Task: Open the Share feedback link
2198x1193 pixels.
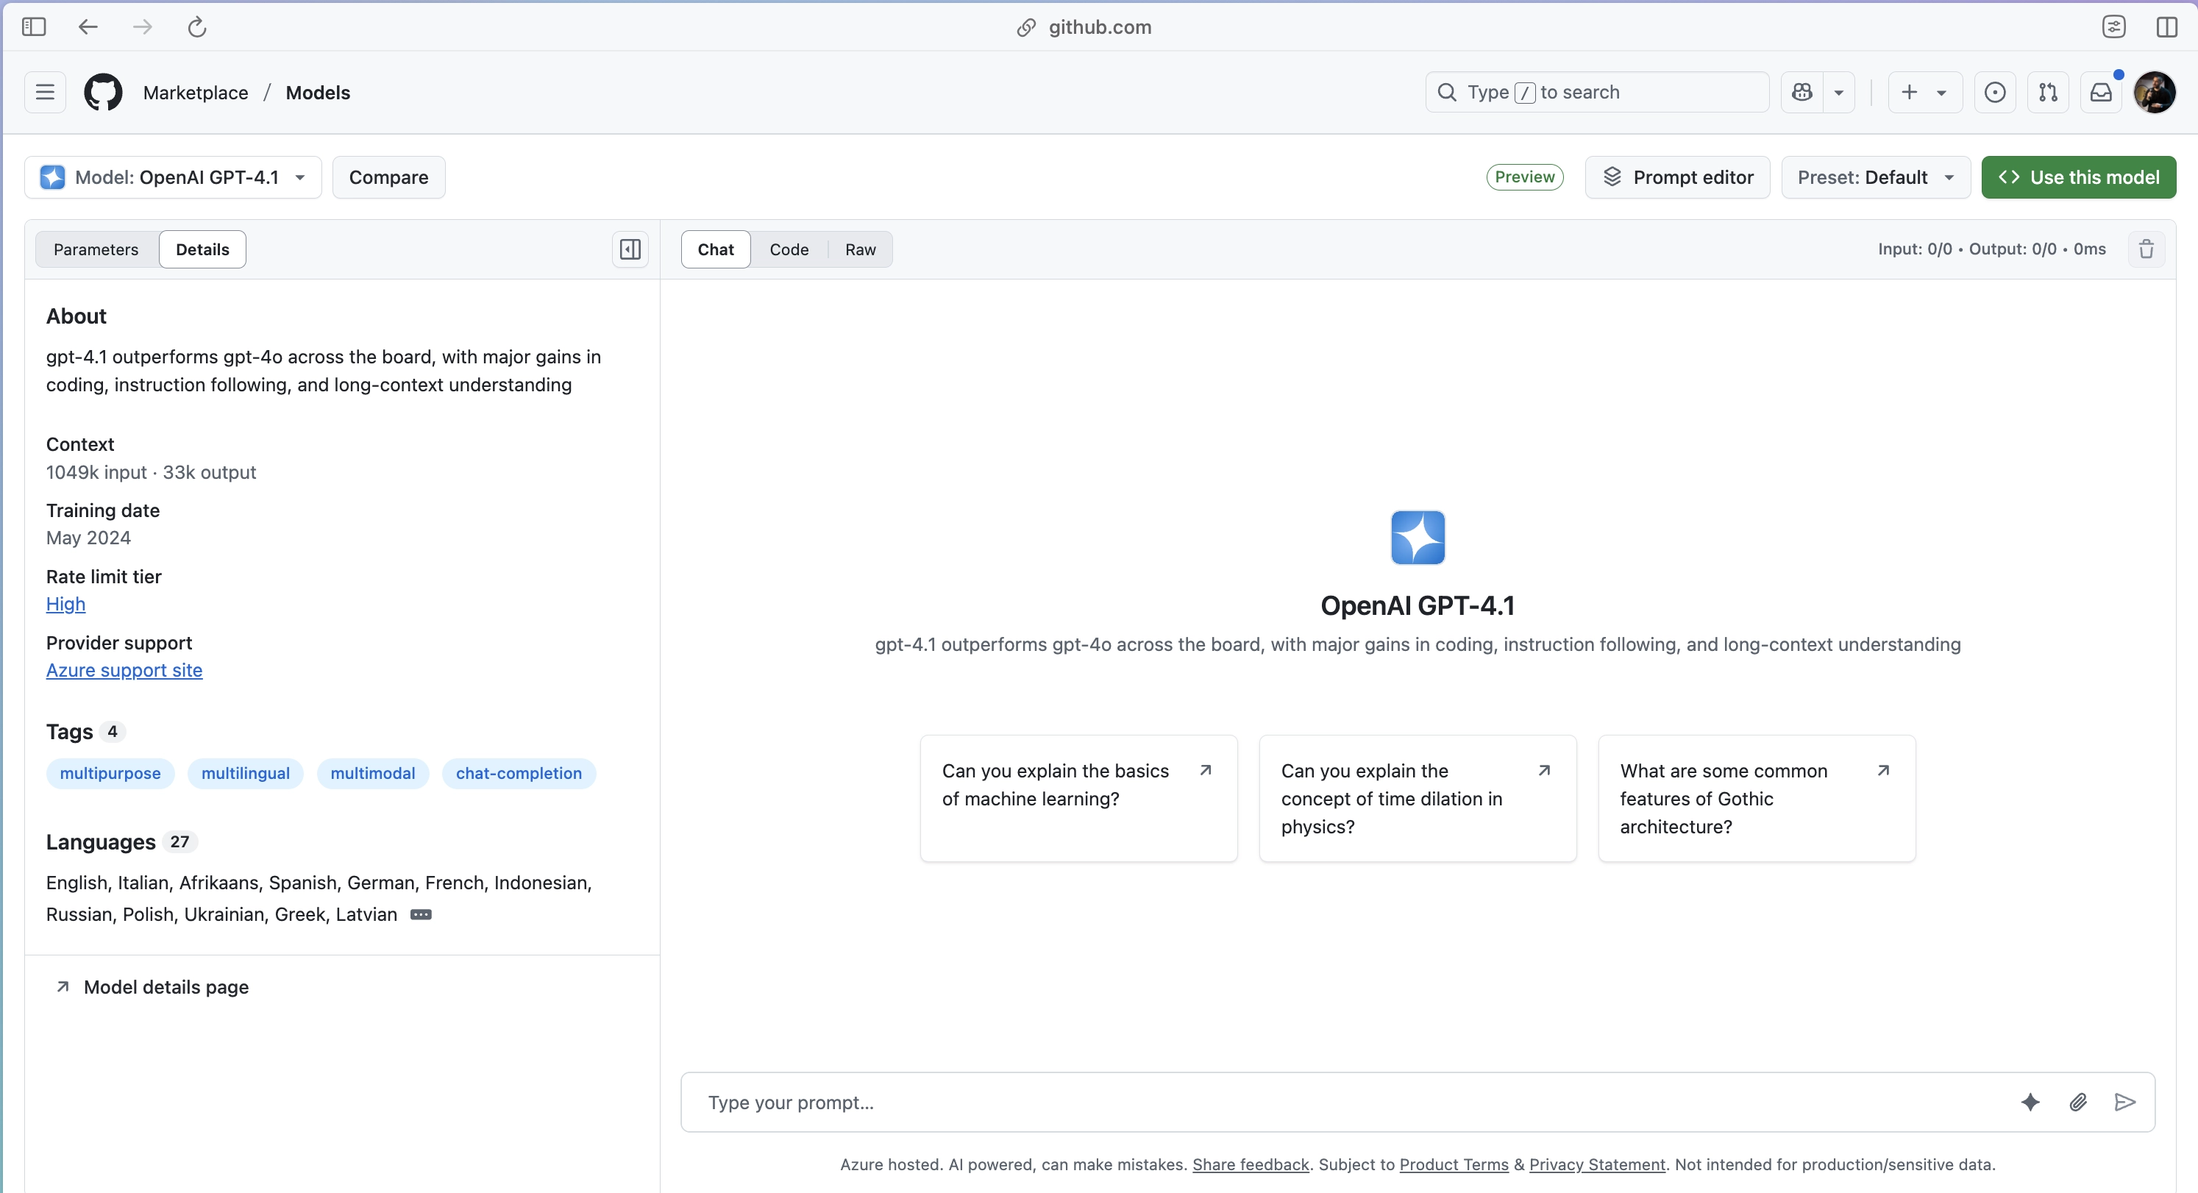Action: click(1251, 1165)
